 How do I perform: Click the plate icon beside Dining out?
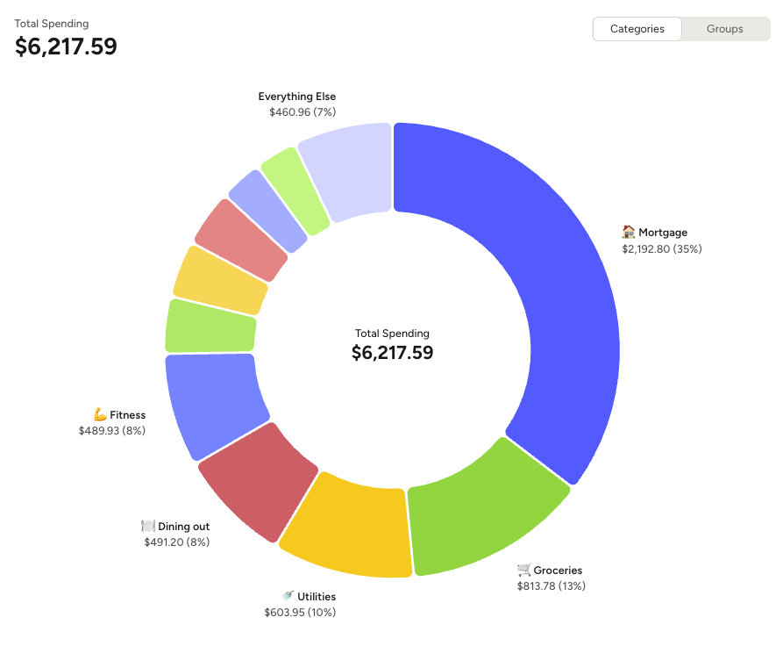(x=146, y=526)
